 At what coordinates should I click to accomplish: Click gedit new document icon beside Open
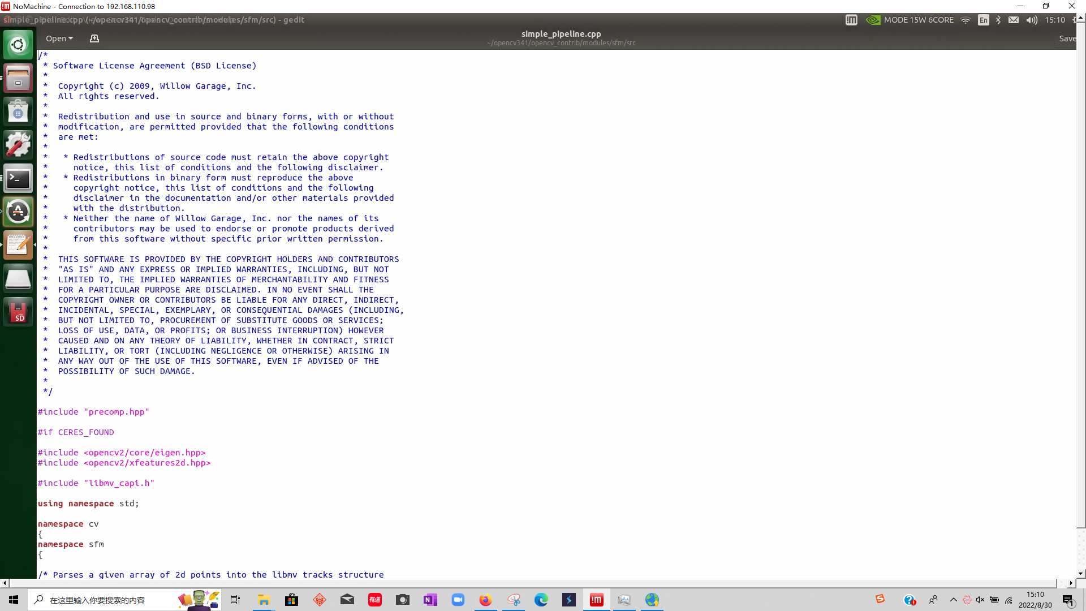[x=94, y=38]
